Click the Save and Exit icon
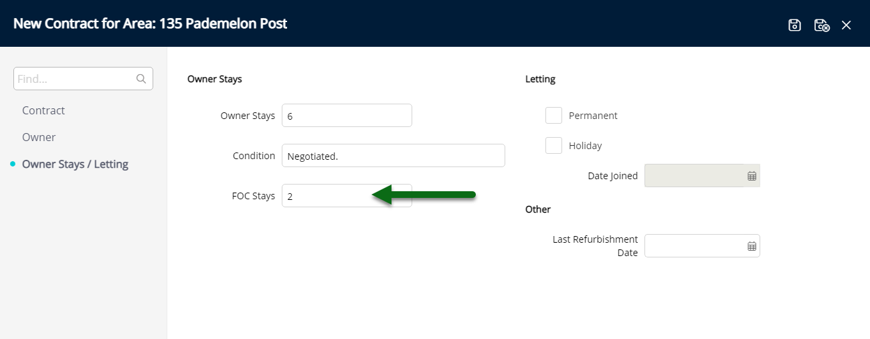The width and height of the screenshot is (870, 339). pyautogui.click(x=822, y=25)
